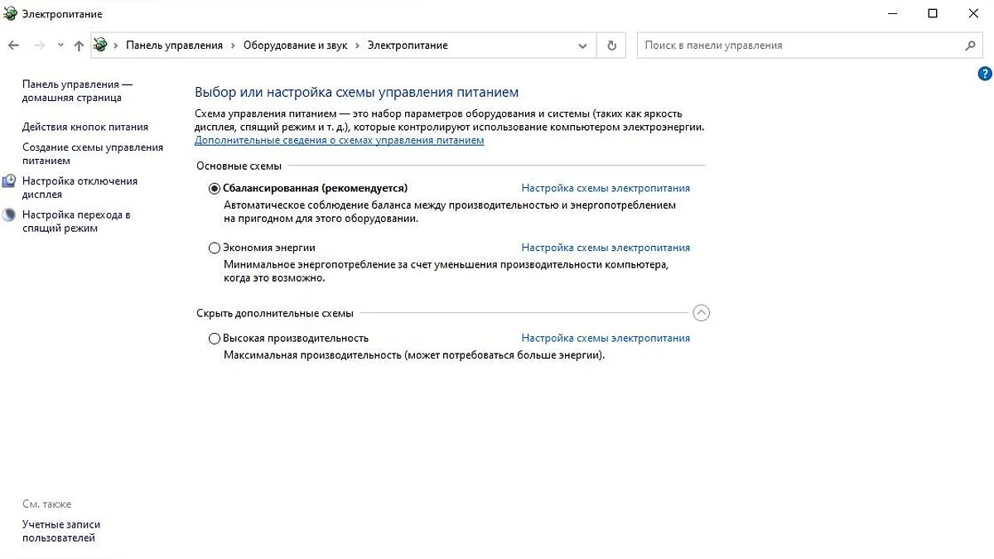Click the up one level arrow
Image resolution: width=994 pixels, height=559 pixels.
[79, 46]
